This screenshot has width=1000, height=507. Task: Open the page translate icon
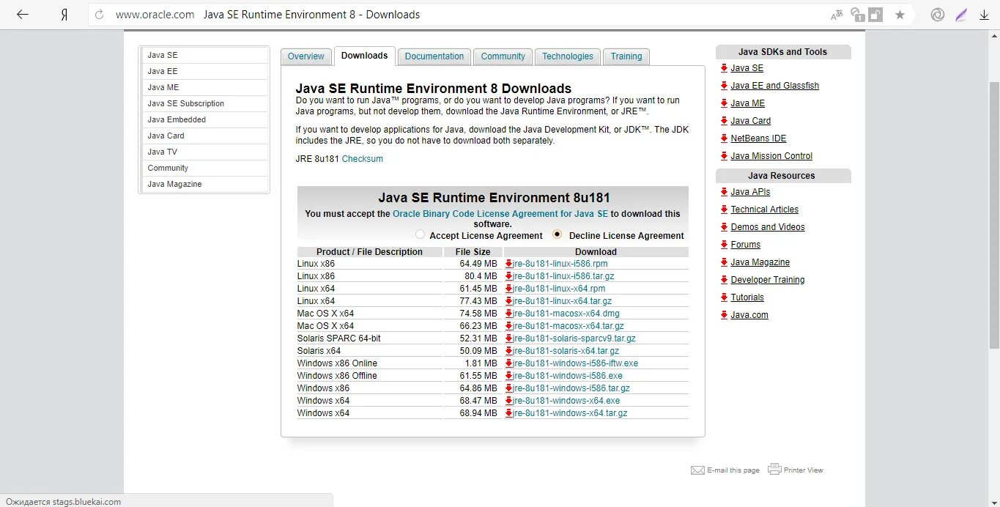[x=837, y=15]
